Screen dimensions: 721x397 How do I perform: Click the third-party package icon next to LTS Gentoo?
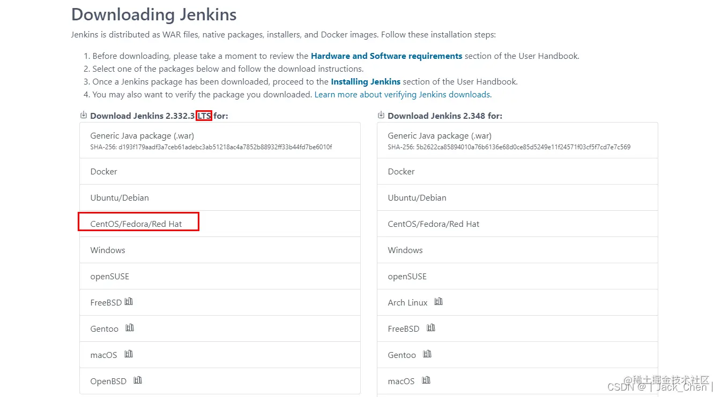click(130, 328)
